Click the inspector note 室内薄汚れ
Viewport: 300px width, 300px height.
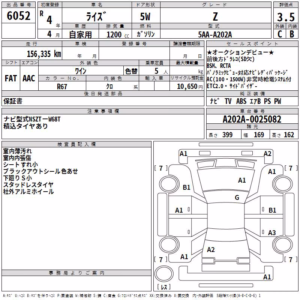17,151
